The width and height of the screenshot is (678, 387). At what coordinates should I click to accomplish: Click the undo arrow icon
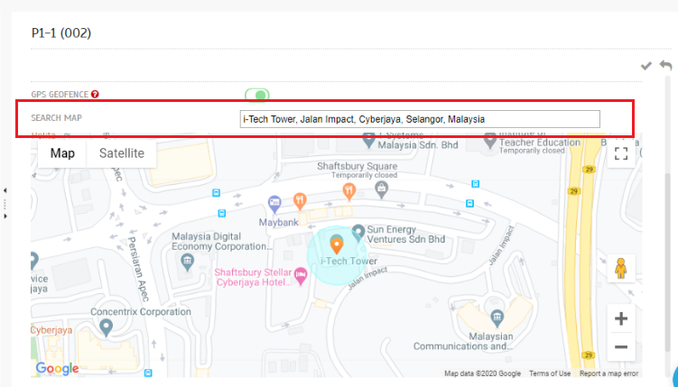point(666,66)
